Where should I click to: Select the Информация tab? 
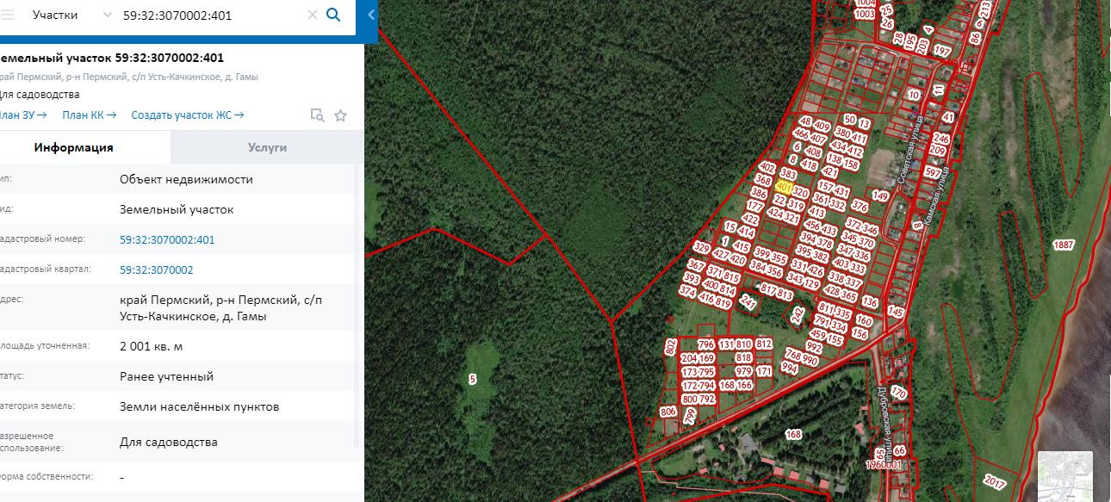point(74,147)
